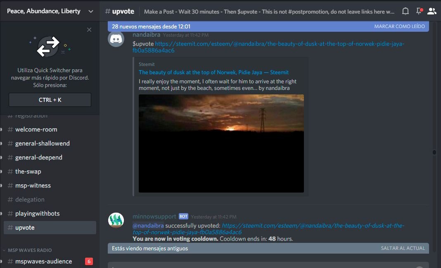
Task: Click the 'Steemit' provider label in embed
Action: (x=147, y=64)
